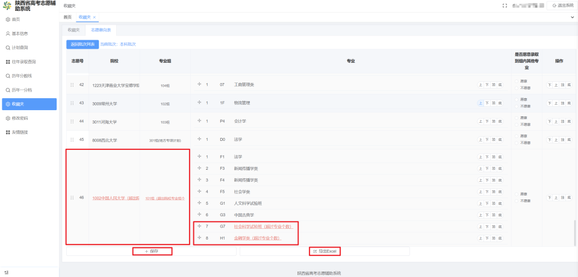Click the 保存 button
578x277 pixels.
tap(152, 251)
